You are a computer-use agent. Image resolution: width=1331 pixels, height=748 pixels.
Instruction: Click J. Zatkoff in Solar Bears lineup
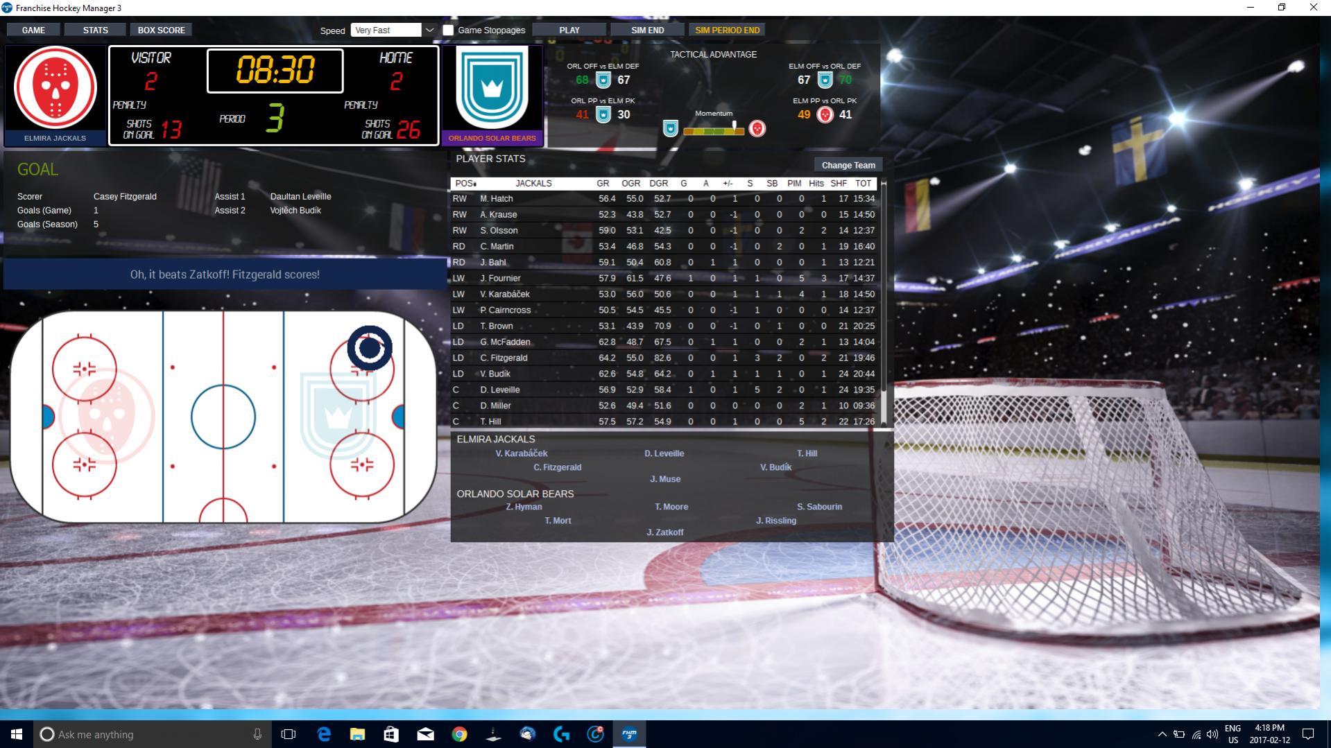pyautogui.click(x=665, y=532)
